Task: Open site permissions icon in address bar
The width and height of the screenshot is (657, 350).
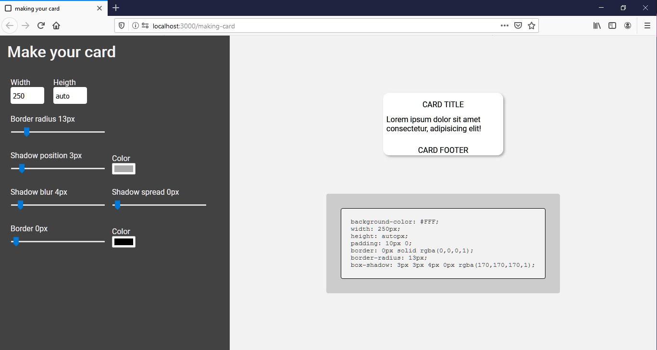Action: click(145, 26)
